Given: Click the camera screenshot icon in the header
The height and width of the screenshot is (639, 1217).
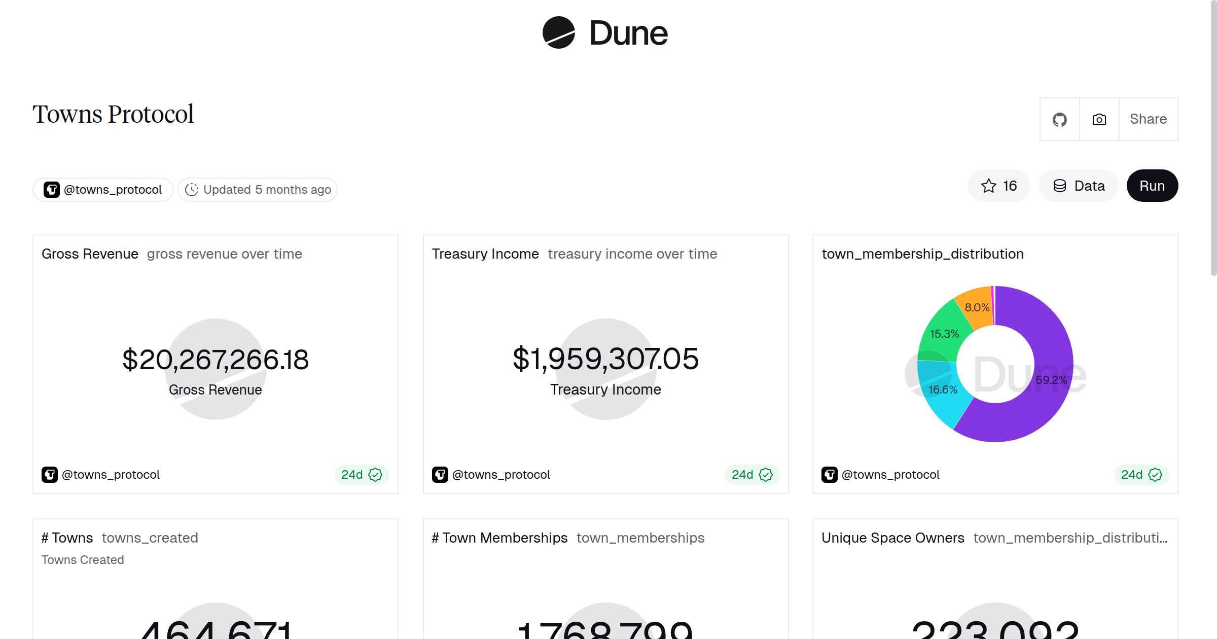Looking at the screenshot, I should [1098, 119].
